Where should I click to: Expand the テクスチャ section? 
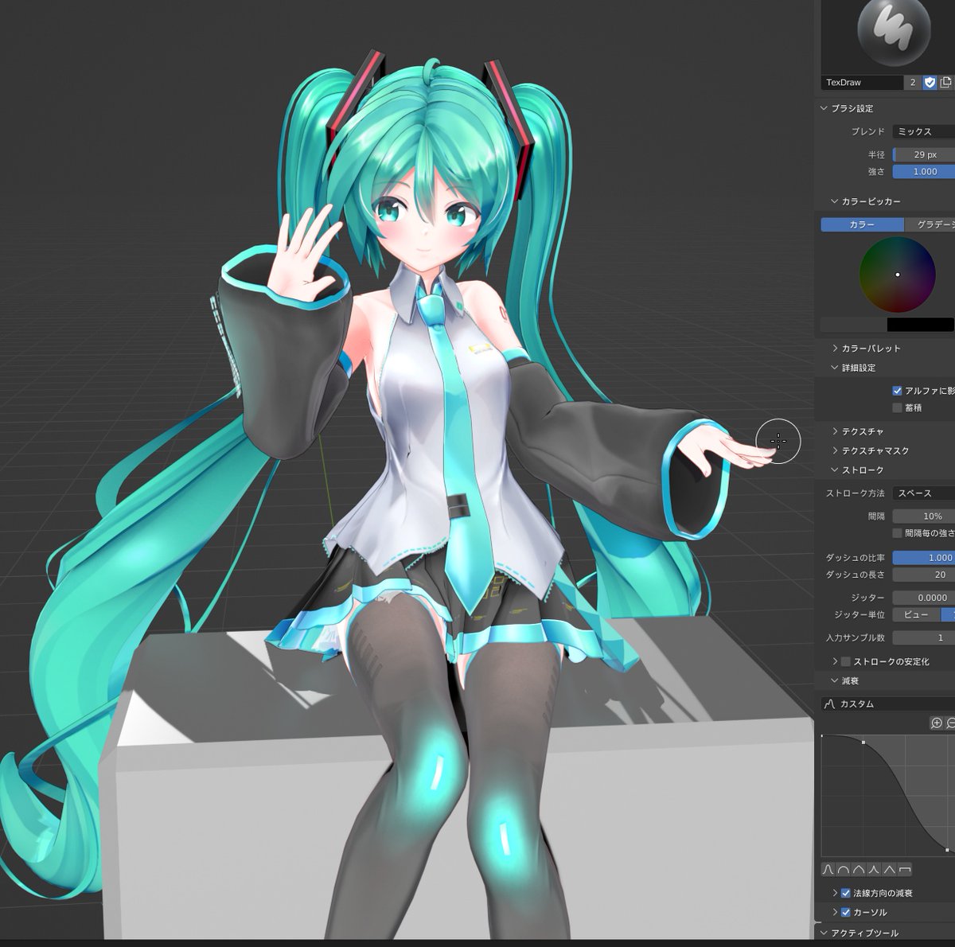pos(835,431)
